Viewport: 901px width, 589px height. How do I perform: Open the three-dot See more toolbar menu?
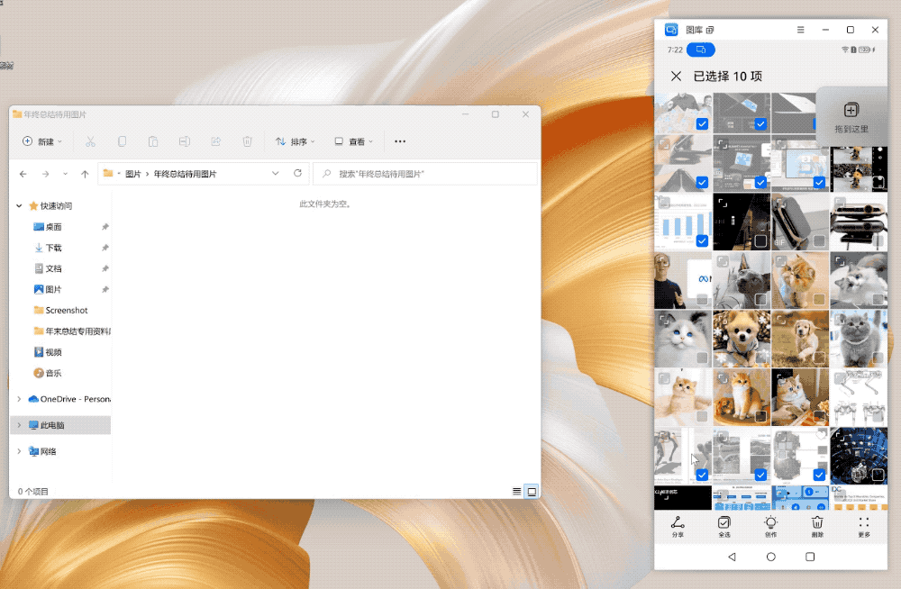point(400,141)
